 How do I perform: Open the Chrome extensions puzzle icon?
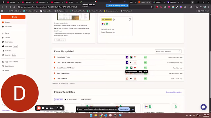(185, 7)
